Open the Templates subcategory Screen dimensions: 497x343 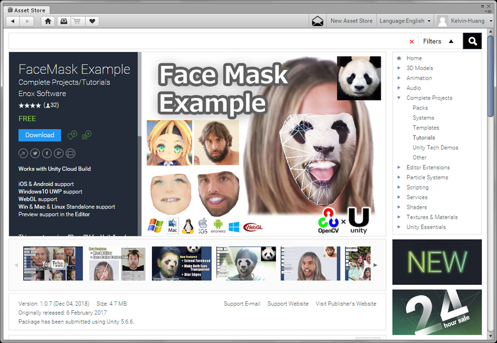point(426,127)
